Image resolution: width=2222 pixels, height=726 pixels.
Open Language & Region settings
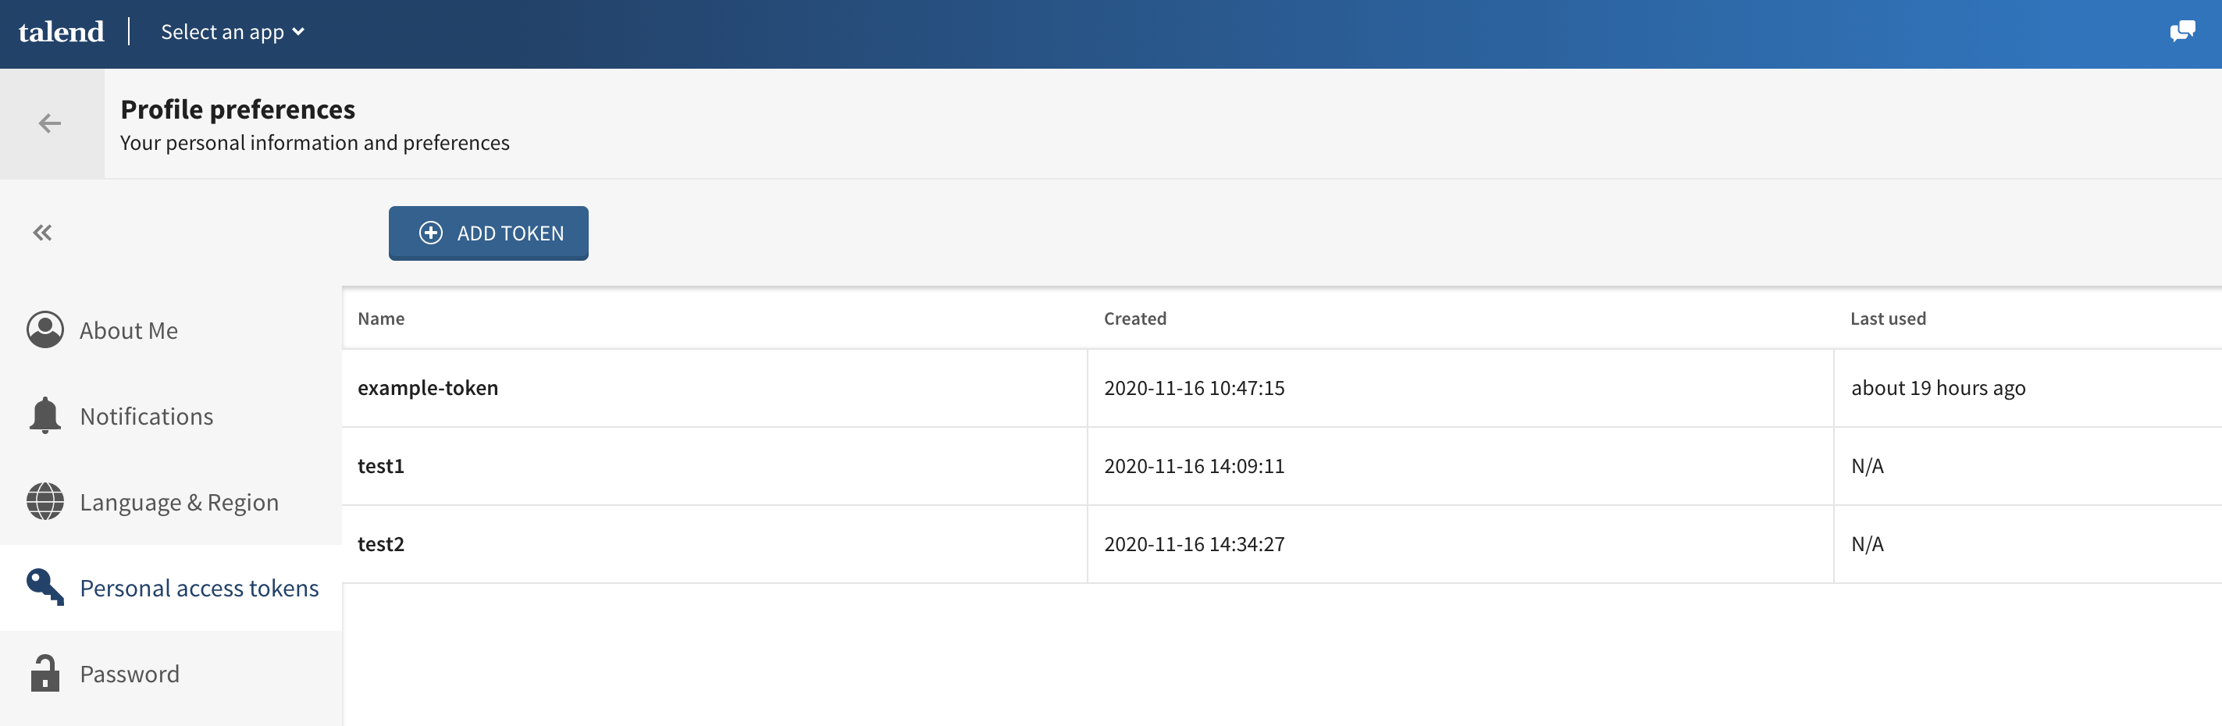coord(180,502)
